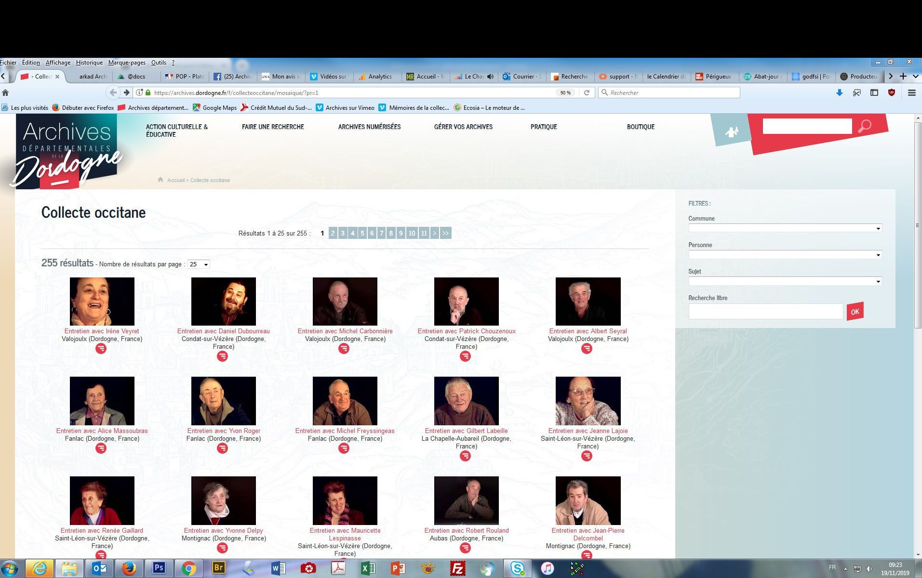Click the red list icon under Irène Veyret

[101, 349]
